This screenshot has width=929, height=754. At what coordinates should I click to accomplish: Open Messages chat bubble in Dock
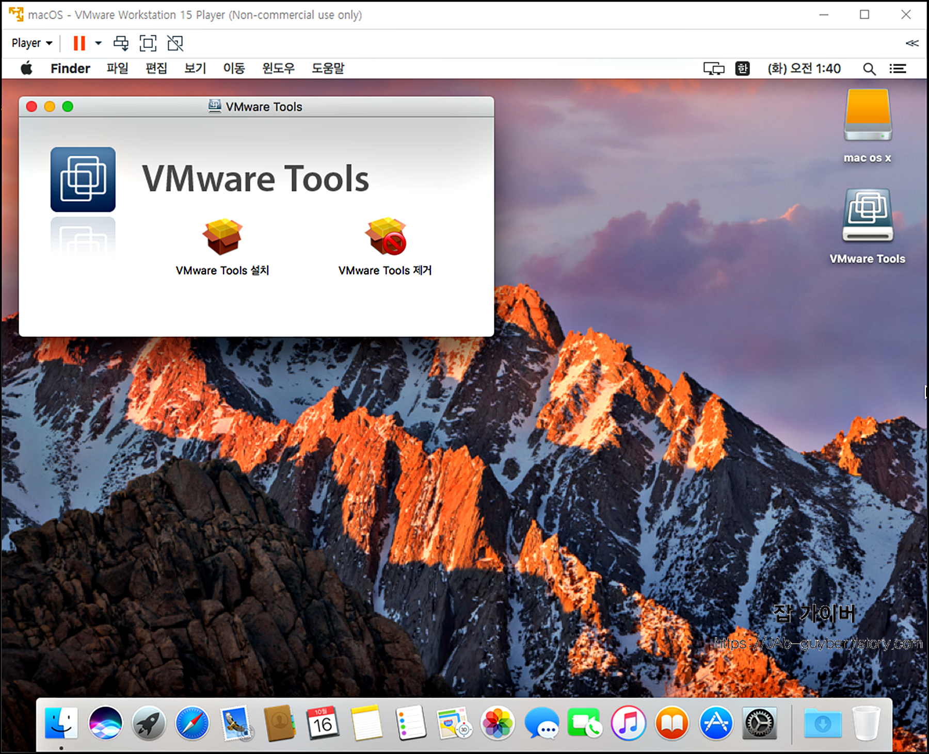click(x=541, y=723)
